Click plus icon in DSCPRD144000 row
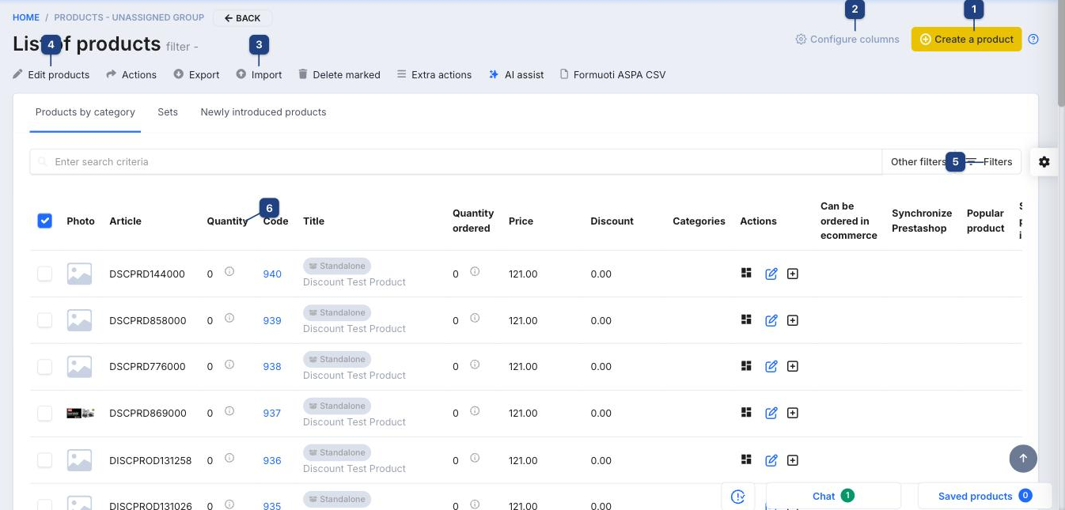The height and width of the screenshot is (510, 1065). 793,274
